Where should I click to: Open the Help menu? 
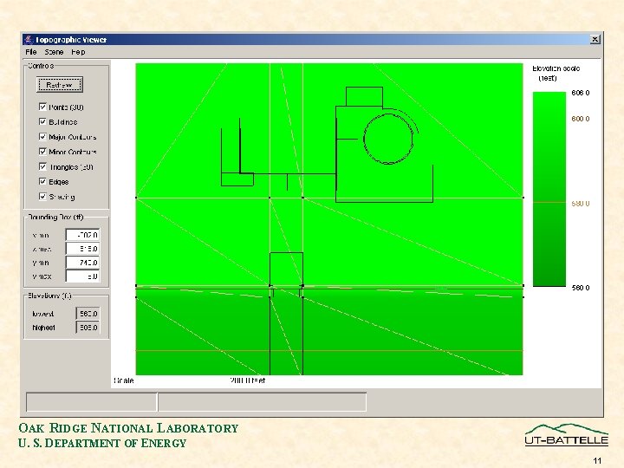[x=78, y=52]
